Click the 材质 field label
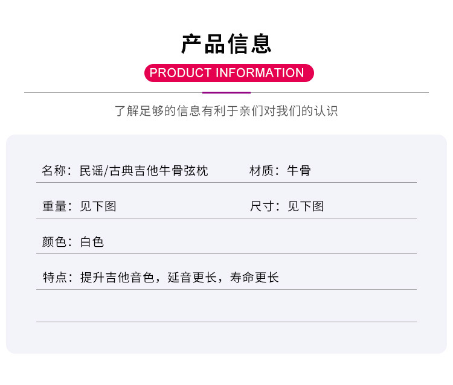Viewport: 453px width, 385px height. 262,171
